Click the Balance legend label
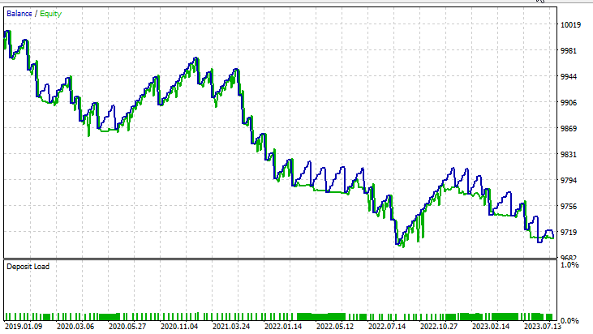 click(x=19, y=14)
